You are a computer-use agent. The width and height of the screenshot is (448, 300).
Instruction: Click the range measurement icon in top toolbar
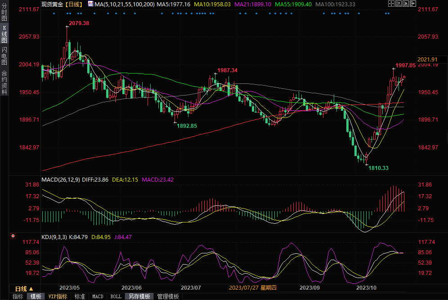[x=399, y=4]
